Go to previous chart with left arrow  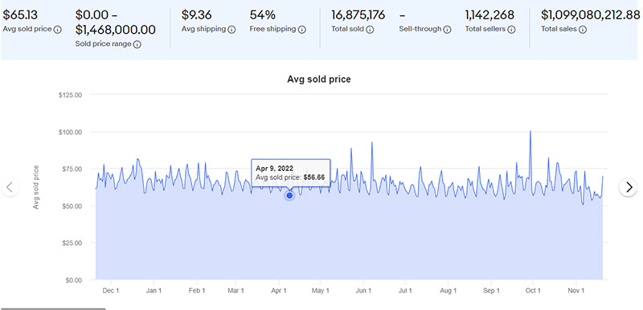click(10, 188)
